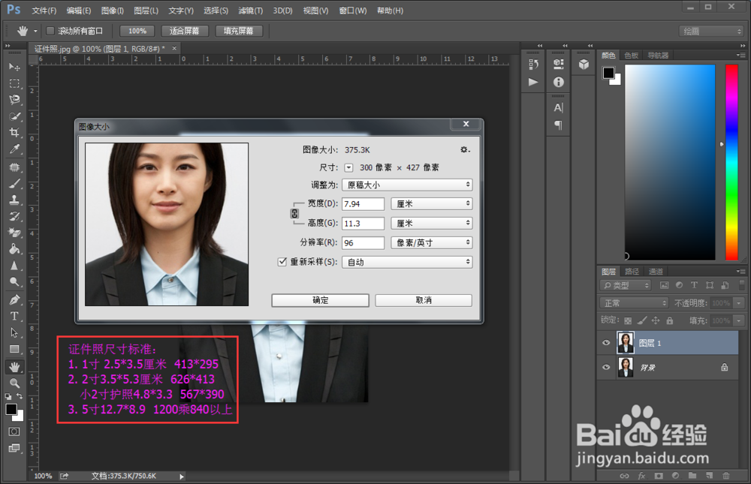Toggle lock transparent pixels
The height and width of the screenshot is (484, 751).
tap(628, 320)
